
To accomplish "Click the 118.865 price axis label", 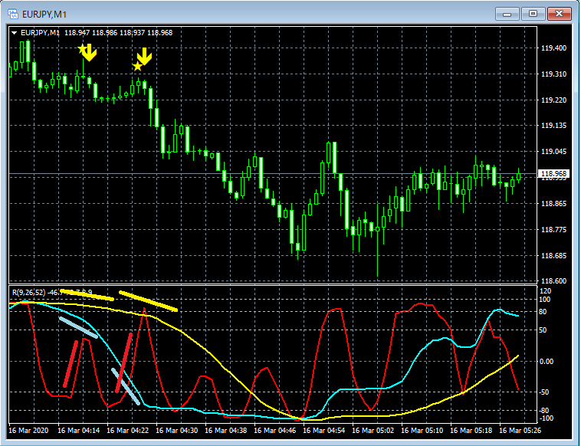I will click(x=553, y=204).
